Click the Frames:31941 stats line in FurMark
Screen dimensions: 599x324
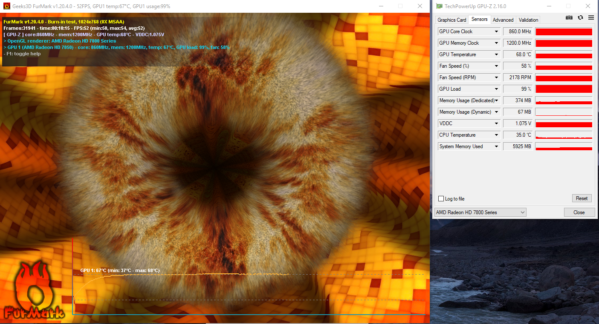click(74, 28)
